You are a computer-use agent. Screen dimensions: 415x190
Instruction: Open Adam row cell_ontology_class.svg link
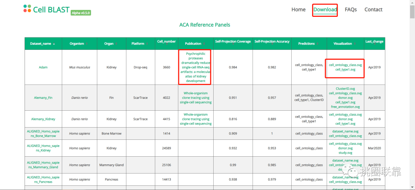coord(345,65)
